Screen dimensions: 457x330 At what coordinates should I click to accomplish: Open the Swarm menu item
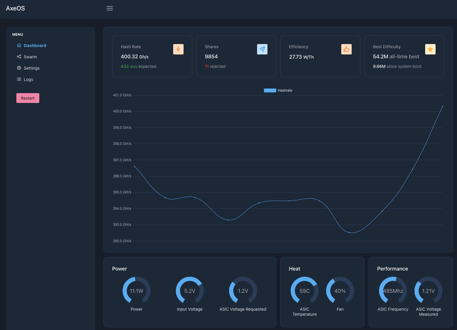tap(30, 57)
